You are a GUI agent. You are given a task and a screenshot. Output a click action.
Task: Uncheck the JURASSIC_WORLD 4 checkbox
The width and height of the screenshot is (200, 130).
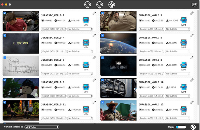click(x=5, y=35)
